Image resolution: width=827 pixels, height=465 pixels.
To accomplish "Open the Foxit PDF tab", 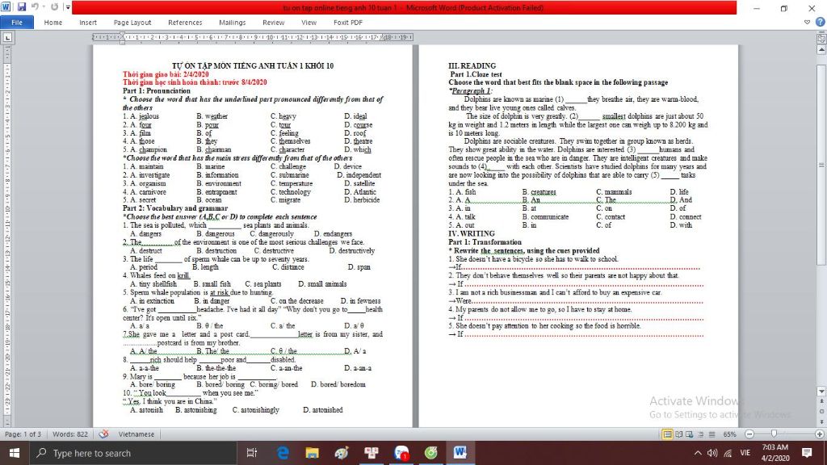I will (347, 23).
